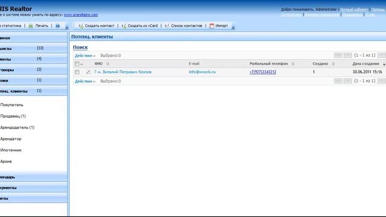
Task: Click the Список контактов icon
Action: (x=167, y=26)
